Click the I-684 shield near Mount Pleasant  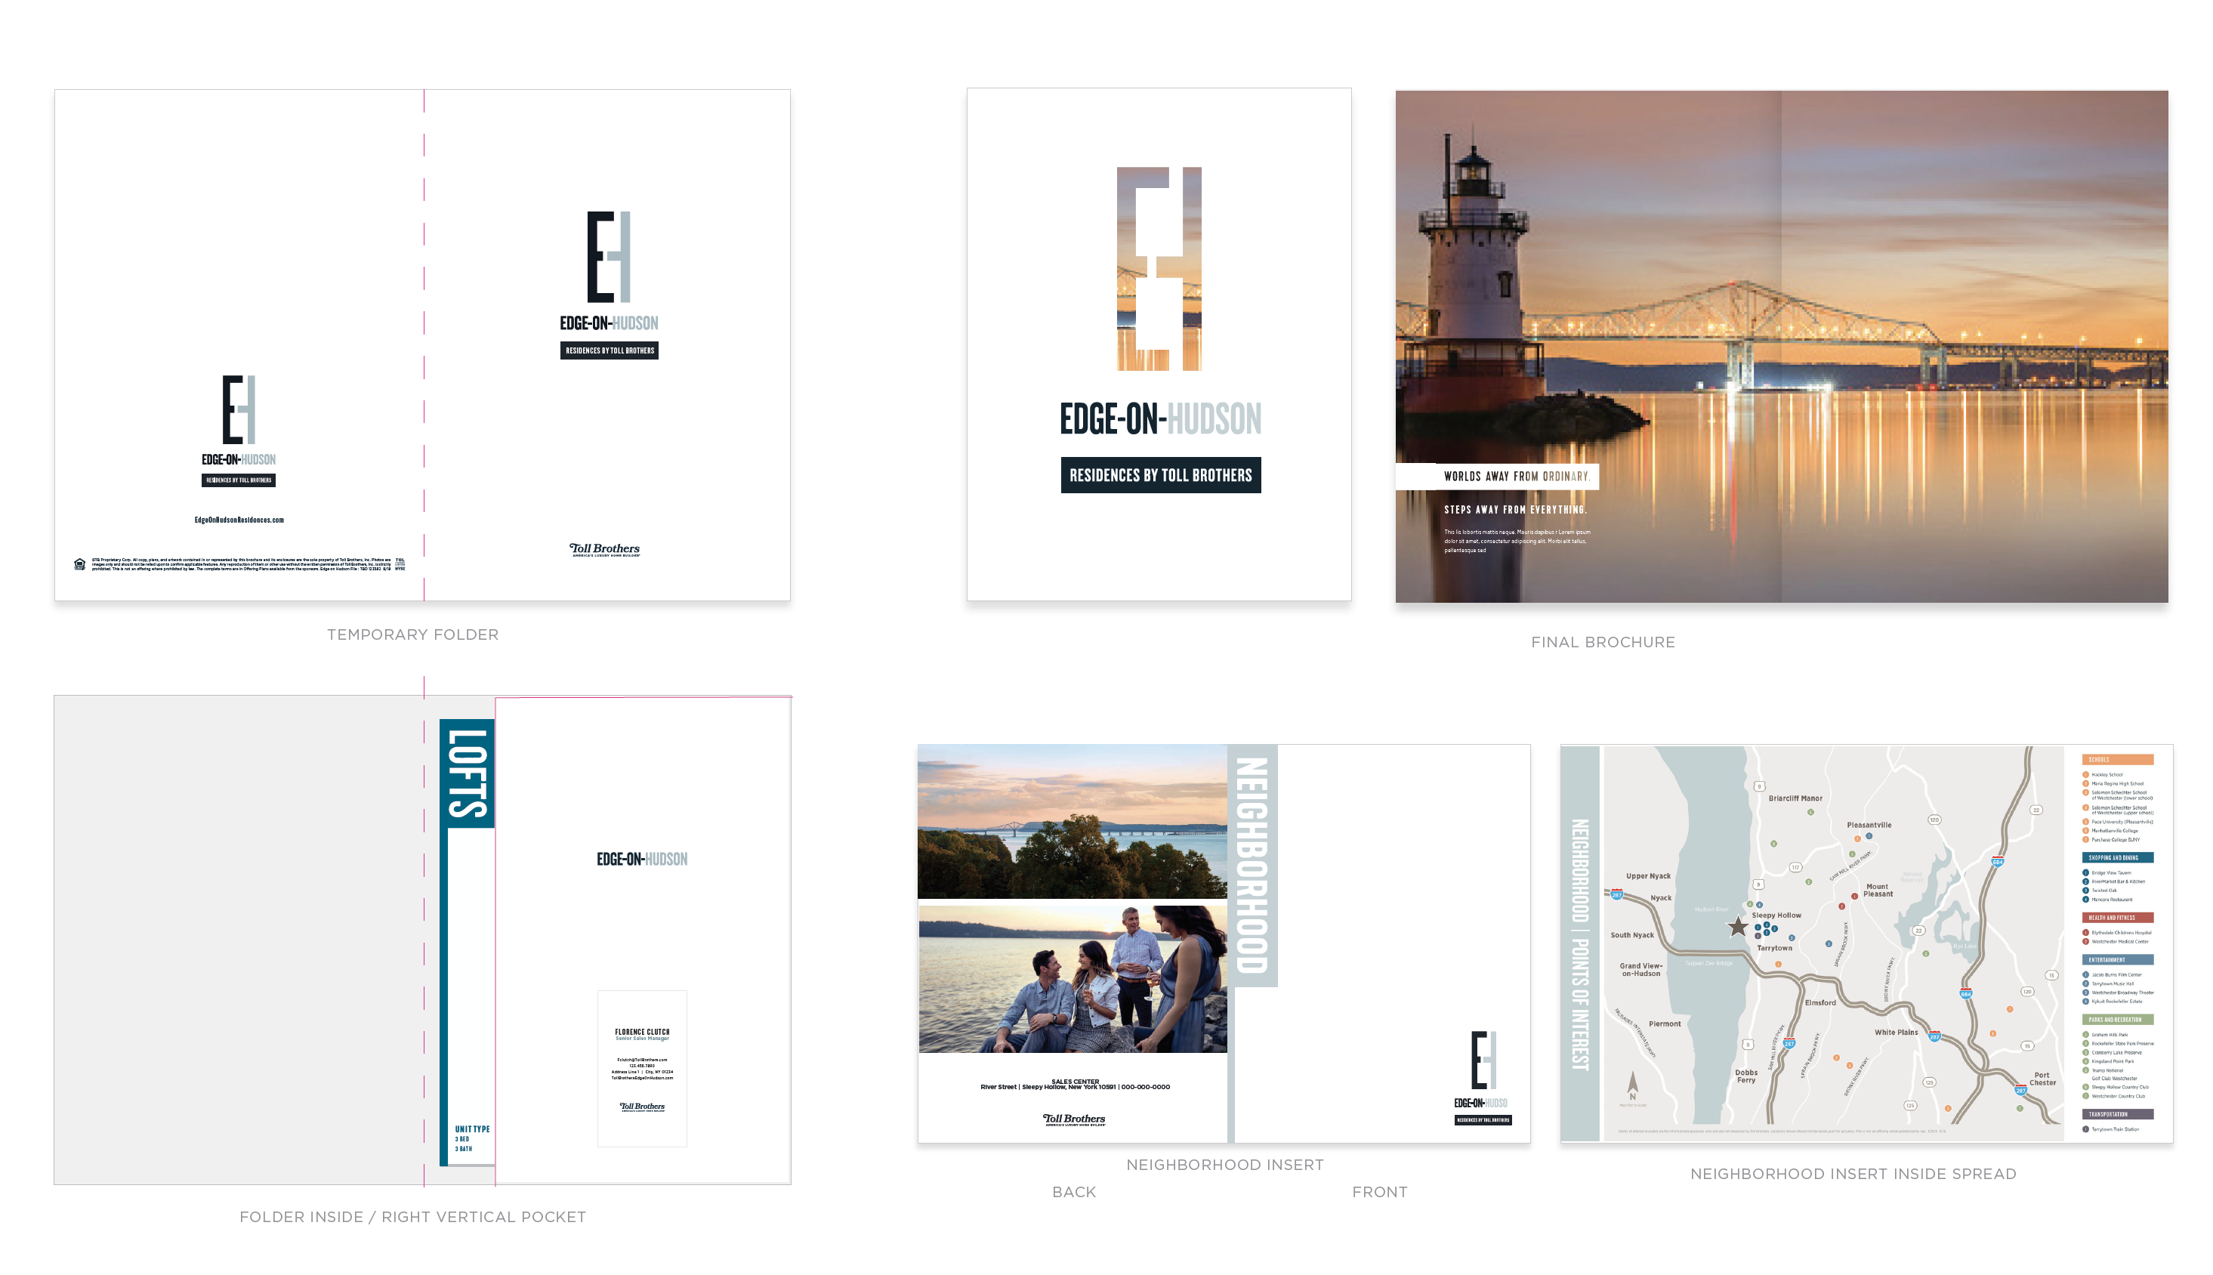(x=1997, y=862)
